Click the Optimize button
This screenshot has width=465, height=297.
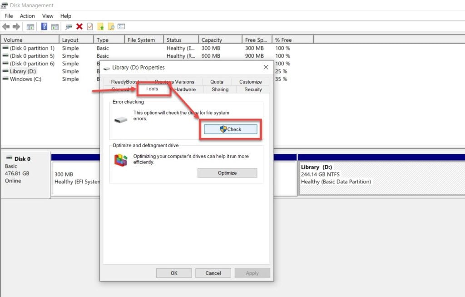tap(227, 173)
